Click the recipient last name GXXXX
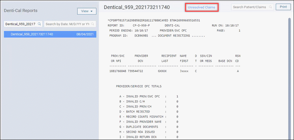The height and width of the screenshot is (140, 294). 162,71
